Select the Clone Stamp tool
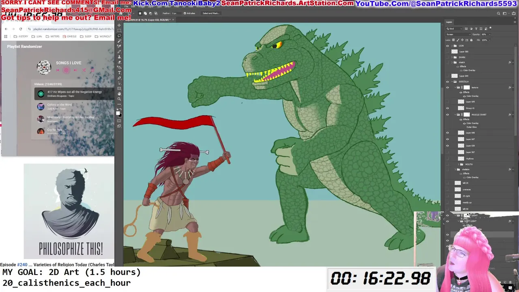Screen dimensions: 519x292 coord(119,56)
